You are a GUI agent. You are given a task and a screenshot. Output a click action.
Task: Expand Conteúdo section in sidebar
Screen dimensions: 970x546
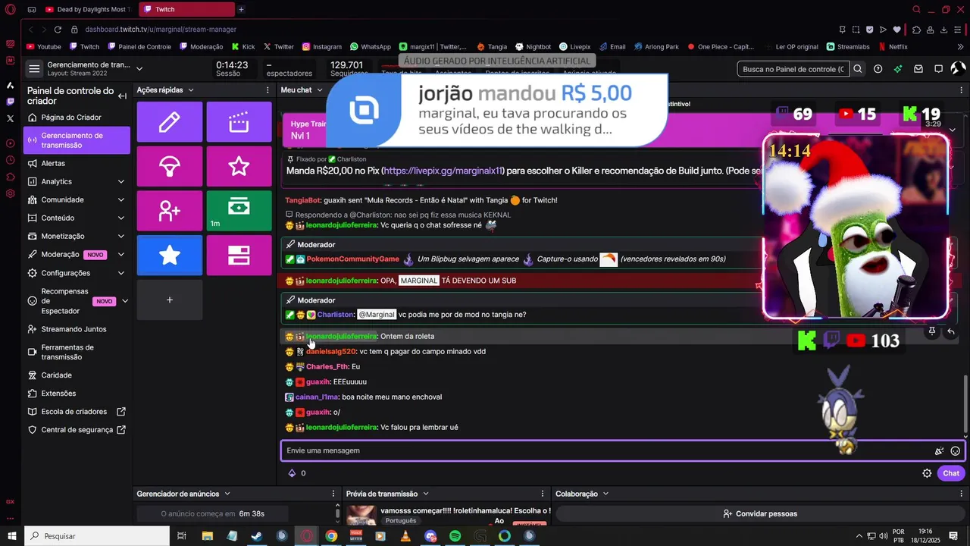click(x=121, y=218)
